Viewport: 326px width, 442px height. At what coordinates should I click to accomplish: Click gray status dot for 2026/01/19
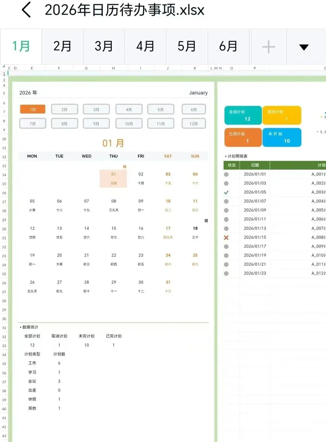(226, 255)
